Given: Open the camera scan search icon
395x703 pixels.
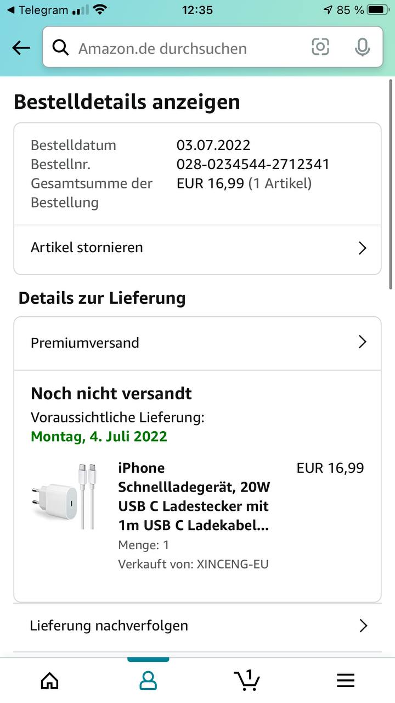Looking at the screenshot, I should [320, 47].
